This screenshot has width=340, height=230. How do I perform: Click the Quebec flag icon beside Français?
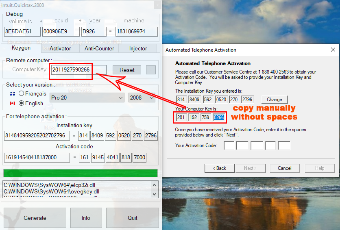12,93
